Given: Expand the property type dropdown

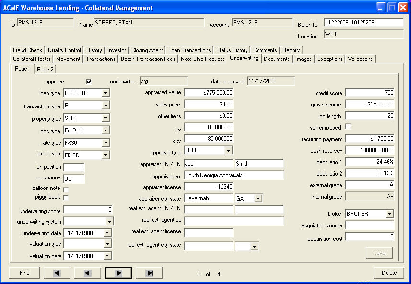Looking at the screenshot, I should pyautogui.click(x=106, y=118).
